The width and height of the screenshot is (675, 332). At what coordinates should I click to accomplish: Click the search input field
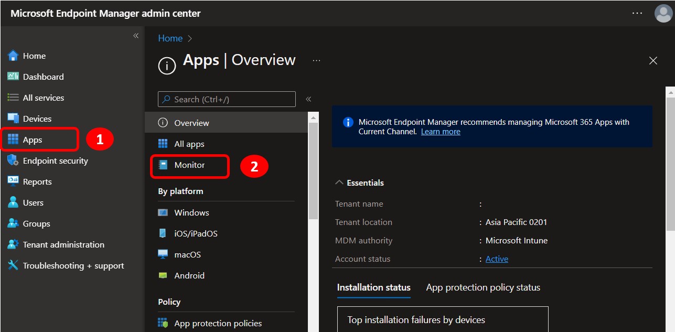tap(226, 99)
